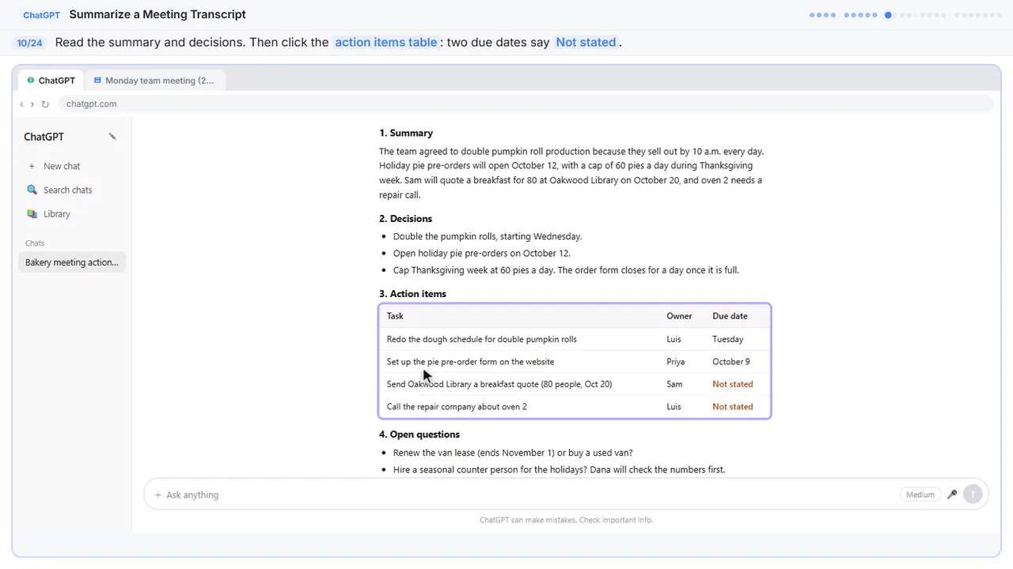
Task: Click the browser forward arrow
Action: click(x=32, y=104)
